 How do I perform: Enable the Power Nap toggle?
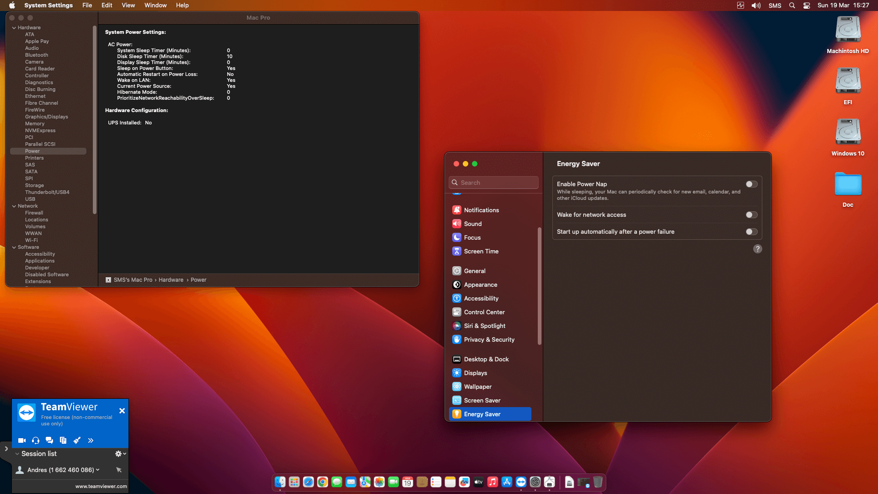pos(751,184)
